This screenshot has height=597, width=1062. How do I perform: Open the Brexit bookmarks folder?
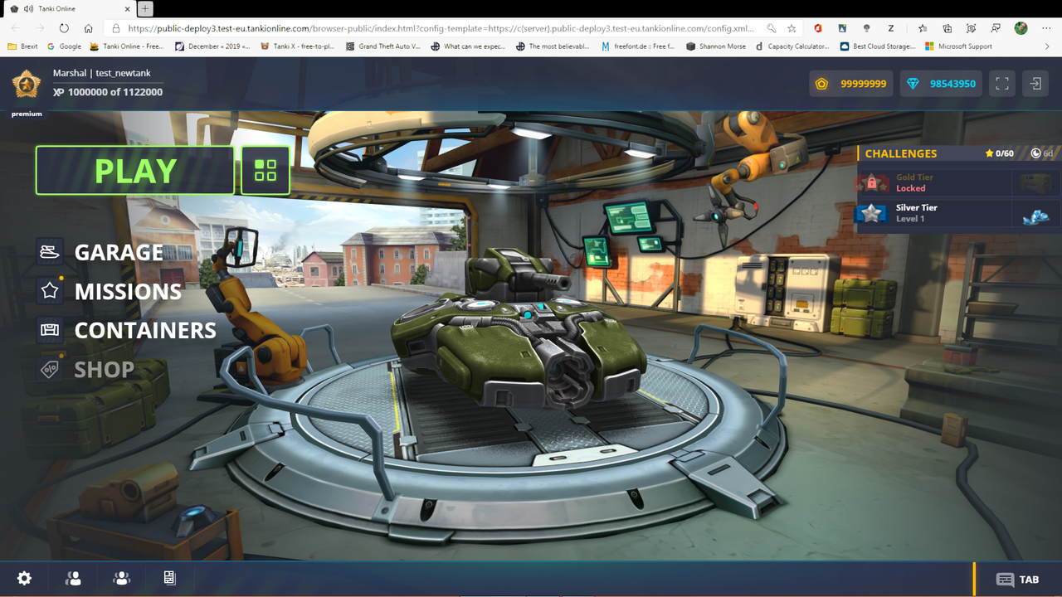(22, 46)
